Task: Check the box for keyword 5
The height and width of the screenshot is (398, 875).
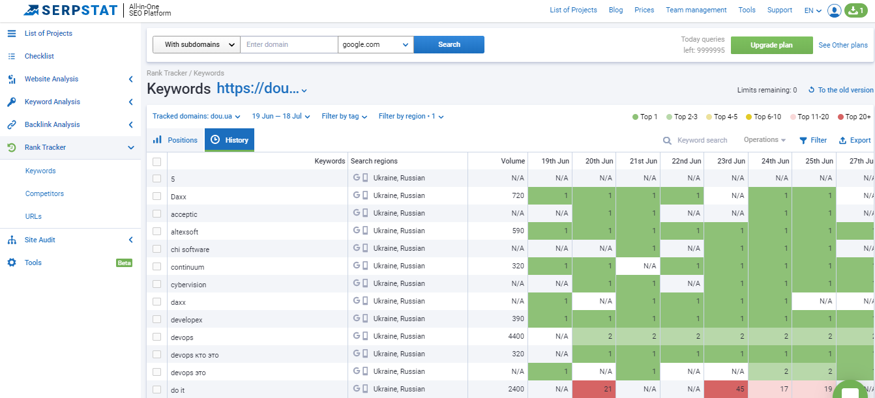Action: point(156,178)
